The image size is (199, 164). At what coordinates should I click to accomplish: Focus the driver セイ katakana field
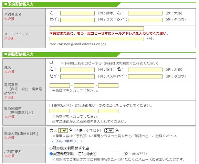(77, 77)
